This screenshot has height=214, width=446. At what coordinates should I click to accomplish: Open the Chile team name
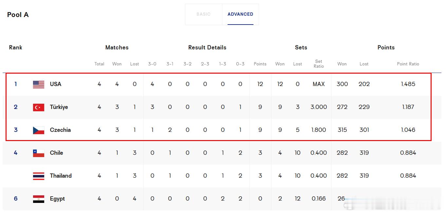coord(56,153)
